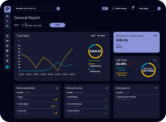
Task: Click the teal round button at sidebar bottom
Action: (7, 67)
